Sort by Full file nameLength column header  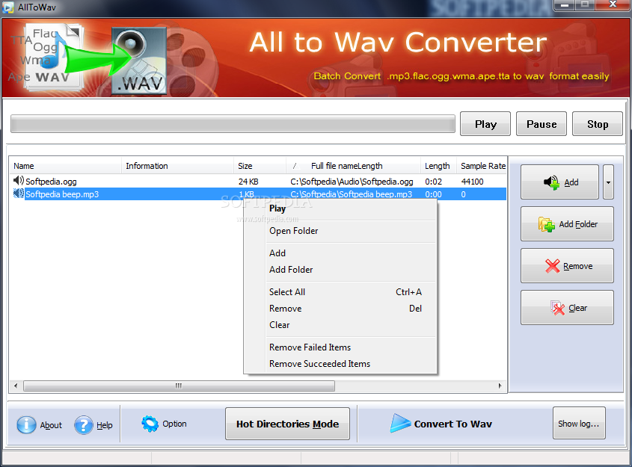(353, 166)
